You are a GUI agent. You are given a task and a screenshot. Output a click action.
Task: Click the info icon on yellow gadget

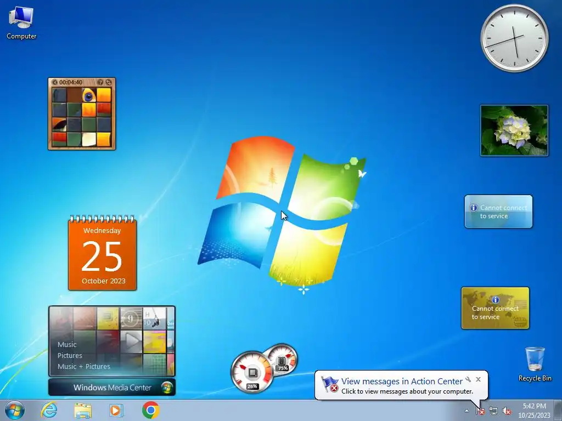click(496, 300)
